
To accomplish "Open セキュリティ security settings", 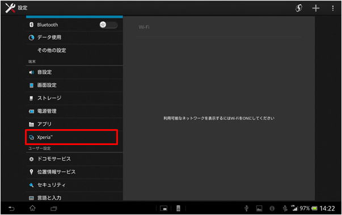I will point(74,185).
